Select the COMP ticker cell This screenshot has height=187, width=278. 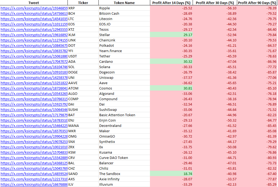(x=83, y=99)
